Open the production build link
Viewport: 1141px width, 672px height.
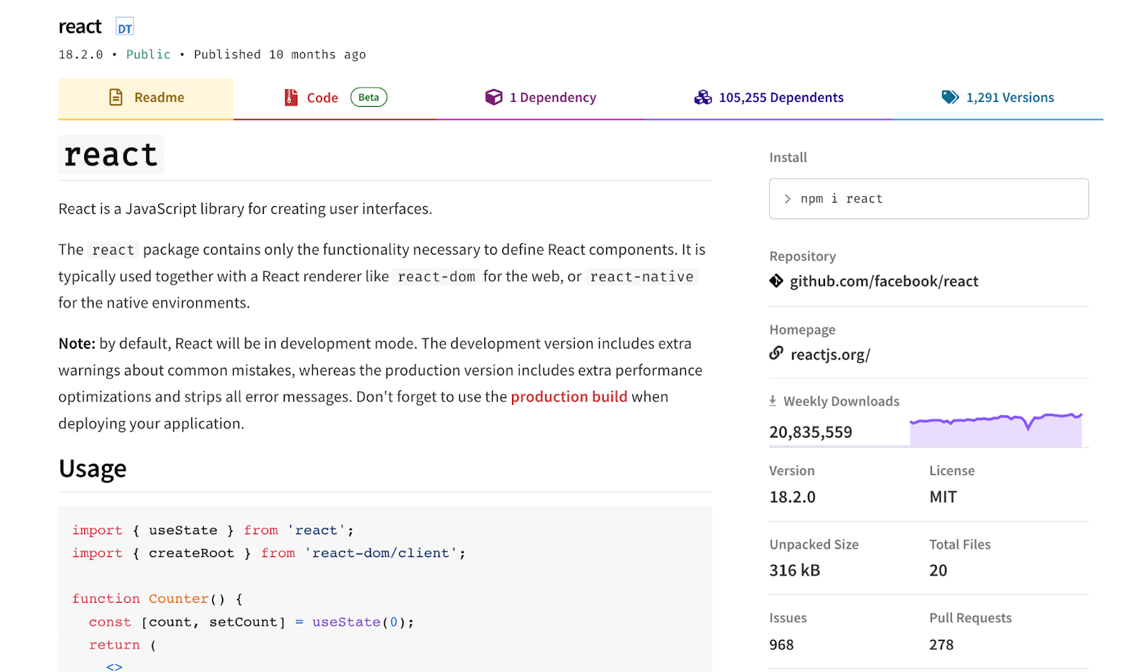click(569, 397)
